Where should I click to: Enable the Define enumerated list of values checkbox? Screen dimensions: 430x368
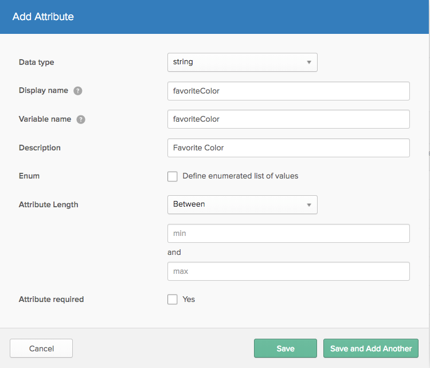173,176
